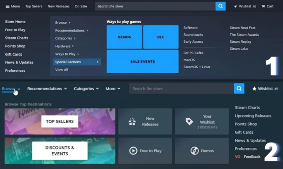Select Special Sections in the submenu
Viewport: 283px width, 169px height.
pos(77,62)
